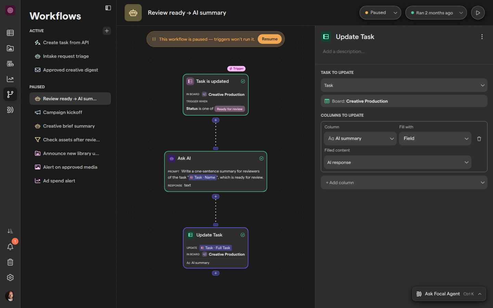Screen dimensions: 493x308
Task: Click the workflow robot icon in header
Action: (x=133, y=13)
